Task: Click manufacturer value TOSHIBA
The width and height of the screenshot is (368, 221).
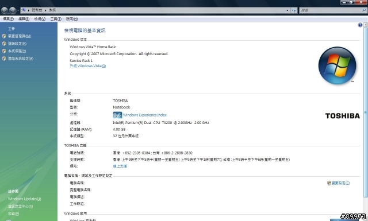Action: click(x=120, y=101)
